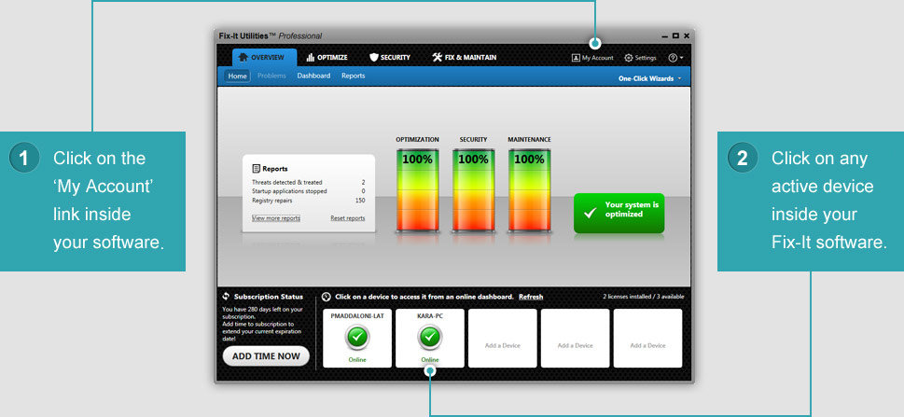This screenshot has height=417, width=904.
Task: Click the KARA-PC green checkmark icon
Action: coord(430,337)
